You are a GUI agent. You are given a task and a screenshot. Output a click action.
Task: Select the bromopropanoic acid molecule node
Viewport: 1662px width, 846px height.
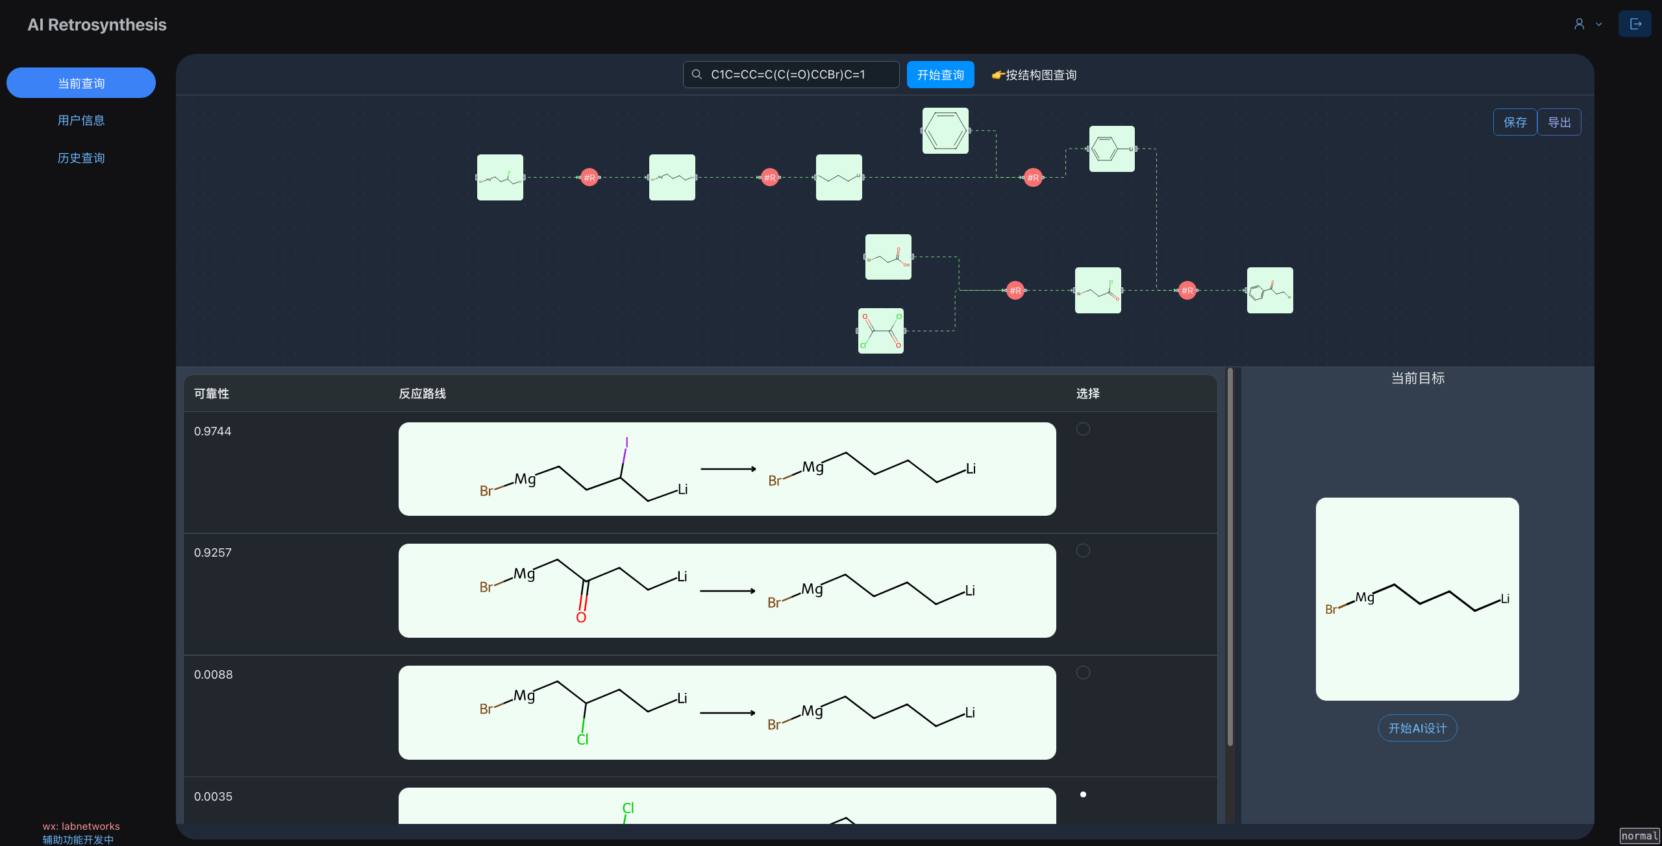[x=888, y=257]
